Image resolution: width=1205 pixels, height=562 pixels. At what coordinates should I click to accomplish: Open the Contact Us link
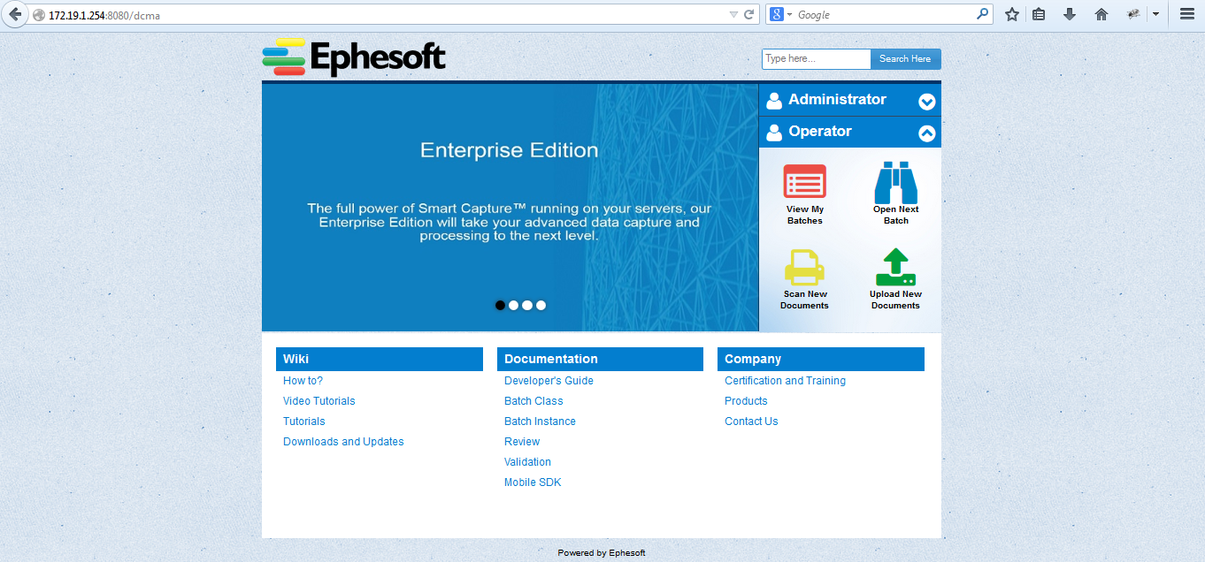751,421
